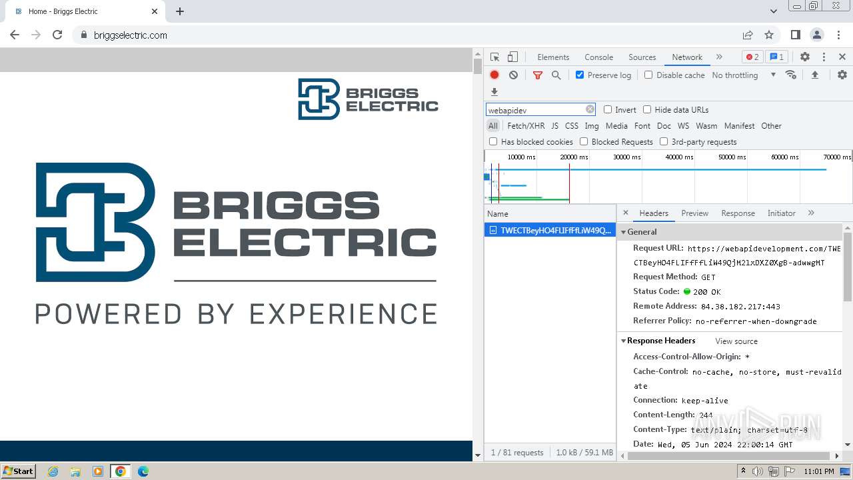Uncheck Preserve log checkbox

click(x=580, y=75)
